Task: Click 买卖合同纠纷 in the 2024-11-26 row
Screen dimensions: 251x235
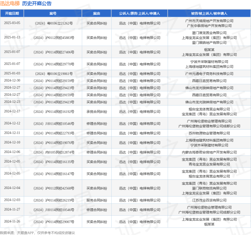Action: [x=97, y=222]
